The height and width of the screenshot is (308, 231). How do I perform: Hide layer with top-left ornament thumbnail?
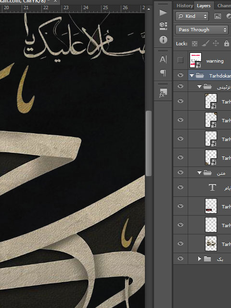coord(180,101)
